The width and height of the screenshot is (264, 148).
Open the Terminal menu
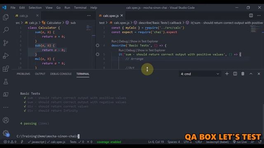pyautogui.click(x=80, y=7)
